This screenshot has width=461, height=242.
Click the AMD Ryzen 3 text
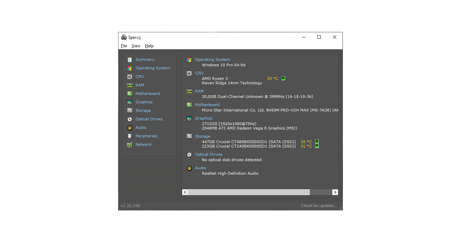pos(215,79)
